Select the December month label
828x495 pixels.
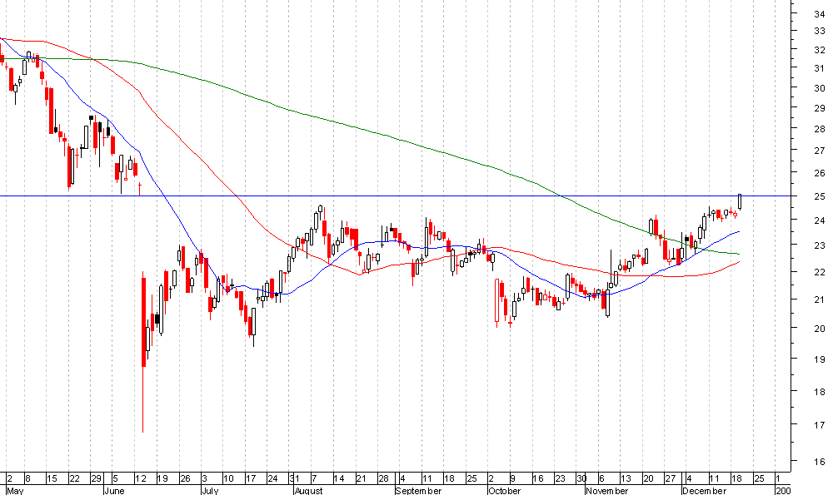704,491
